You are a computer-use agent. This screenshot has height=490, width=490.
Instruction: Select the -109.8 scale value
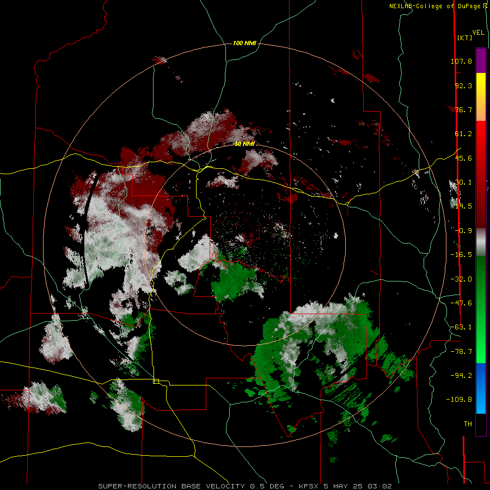click(459, 400)
